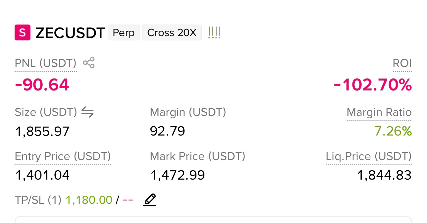427x223 pixels.
Task: Tap the Entry Price (USDT) label
Action: point(63,156)
